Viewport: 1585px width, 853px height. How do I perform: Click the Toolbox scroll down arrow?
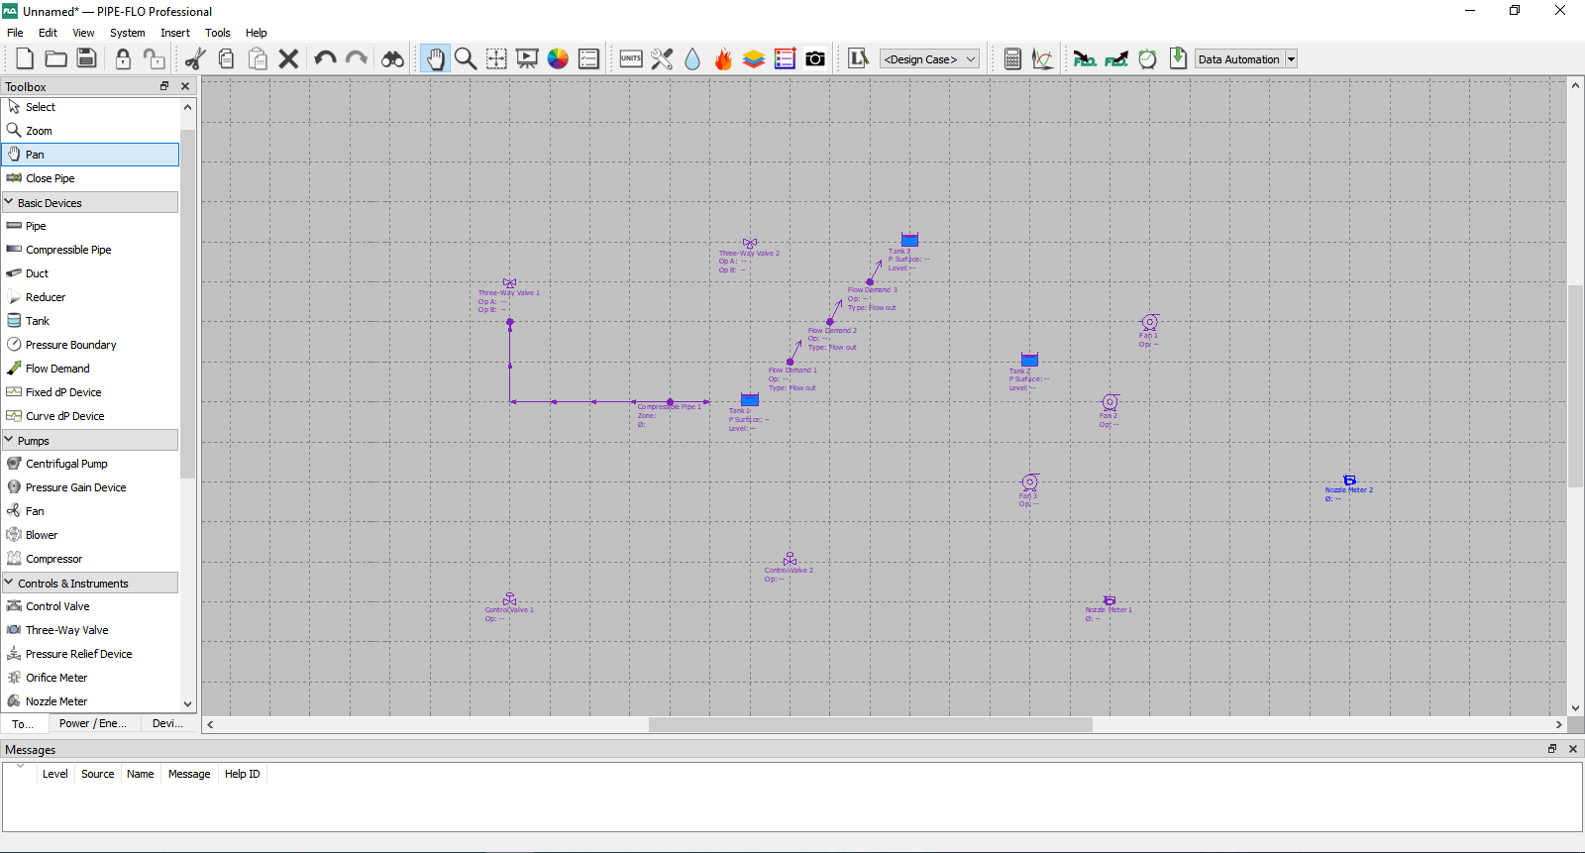click(187, 704)
